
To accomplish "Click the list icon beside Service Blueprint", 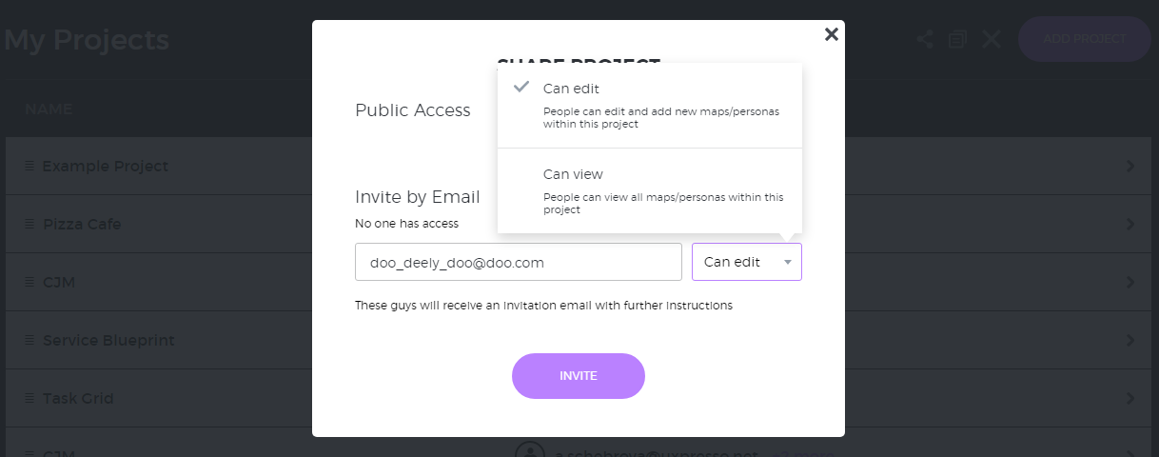I will coord(29,340).
